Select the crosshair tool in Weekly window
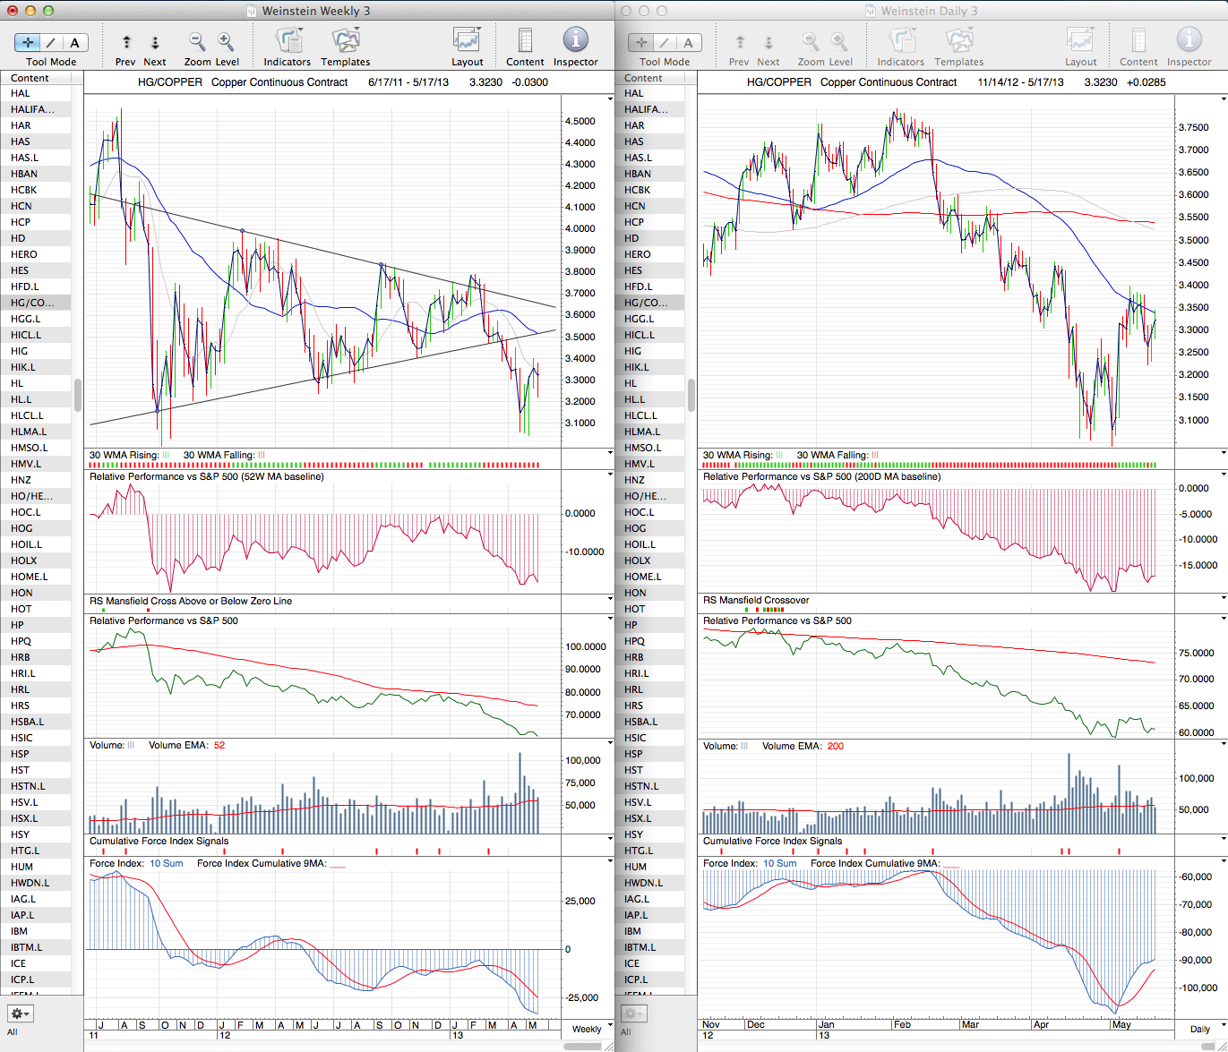 [28, 43]
